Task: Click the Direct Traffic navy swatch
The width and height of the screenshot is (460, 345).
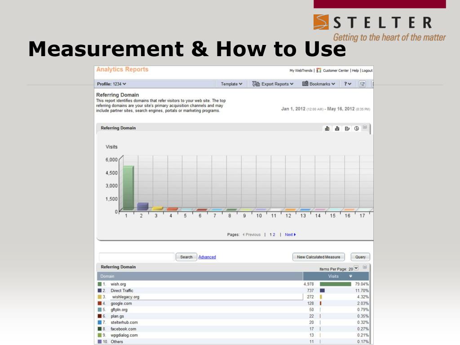Action: 100,291
